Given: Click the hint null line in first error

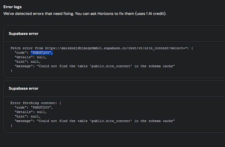Looking at the screenshot, I should [28, 62].
